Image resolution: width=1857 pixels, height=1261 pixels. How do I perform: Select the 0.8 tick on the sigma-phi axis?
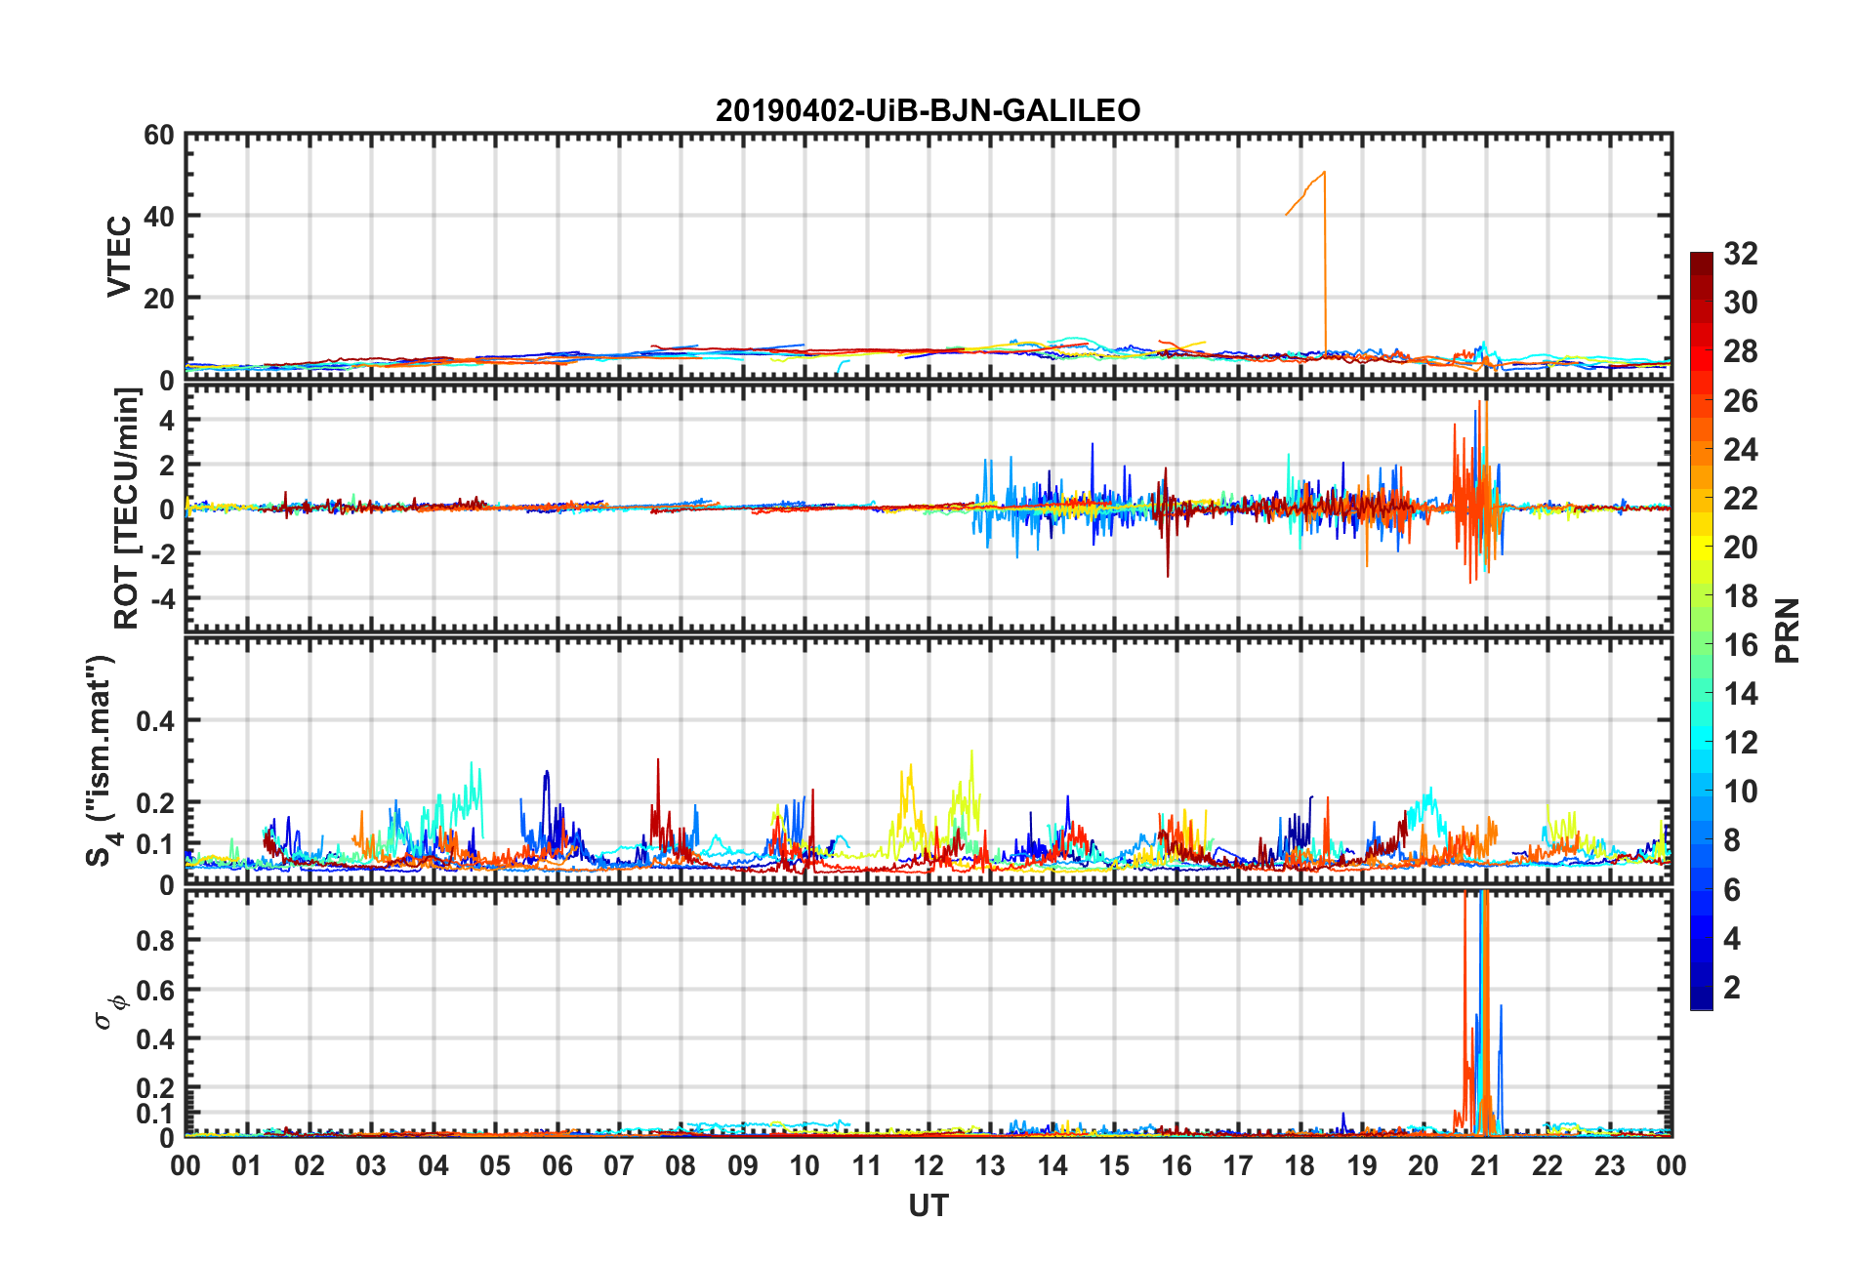(156, 941)
